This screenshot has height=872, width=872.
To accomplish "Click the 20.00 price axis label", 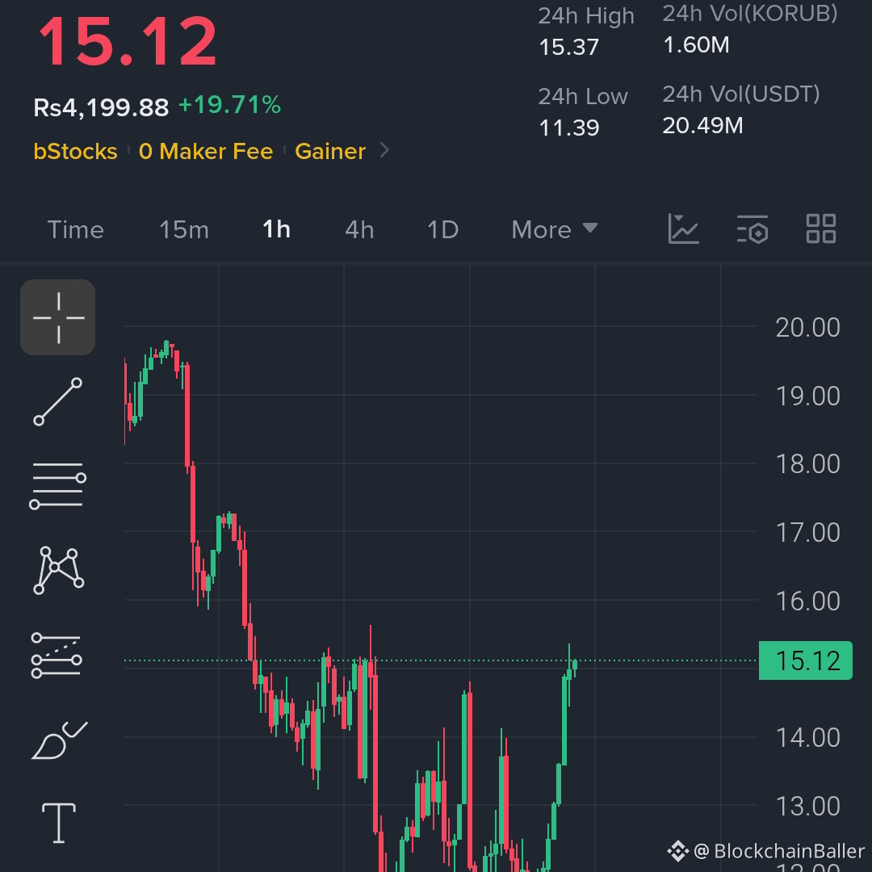I will pos(807,328).
